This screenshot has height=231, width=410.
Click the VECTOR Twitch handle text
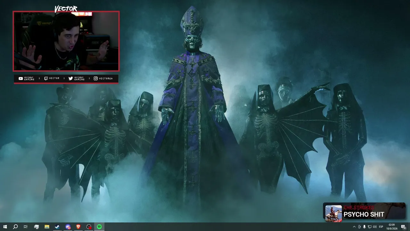[54, 79]
